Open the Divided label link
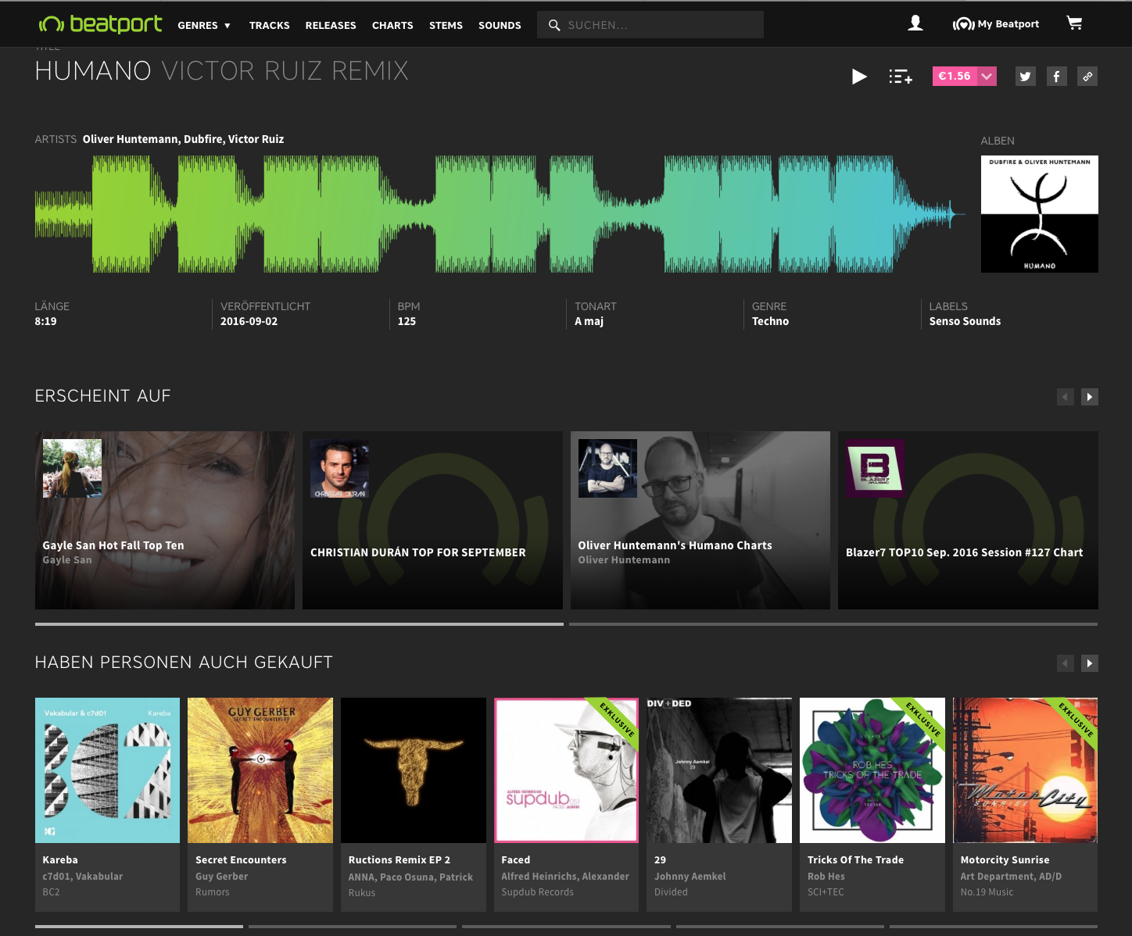 tap(671, 892)
